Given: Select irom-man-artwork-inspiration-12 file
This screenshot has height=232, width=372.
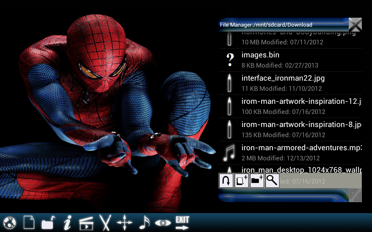Looking at the screenshot, I should [290, 106].
